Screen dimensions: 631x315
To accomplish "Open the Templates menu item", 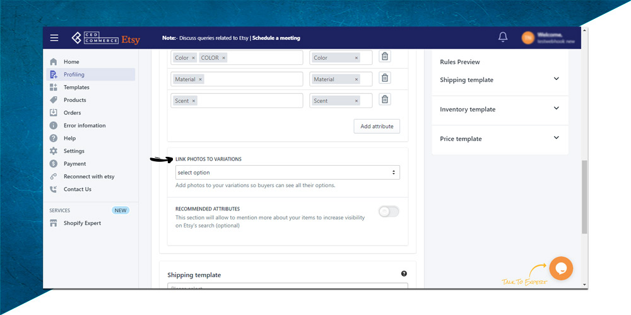I will pyautogui.click(x=76, y=87).
